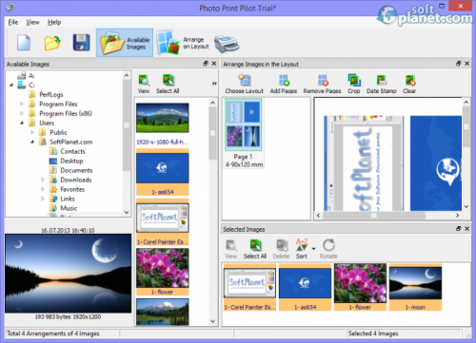
Task: Click the Remove Pages icon
Action: (322, 84)
